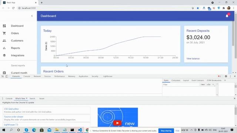Click What's New panel vertical scrollbar
Image resolution: width=237 pixels, height=133 pixels.
[x=236, y=111]
